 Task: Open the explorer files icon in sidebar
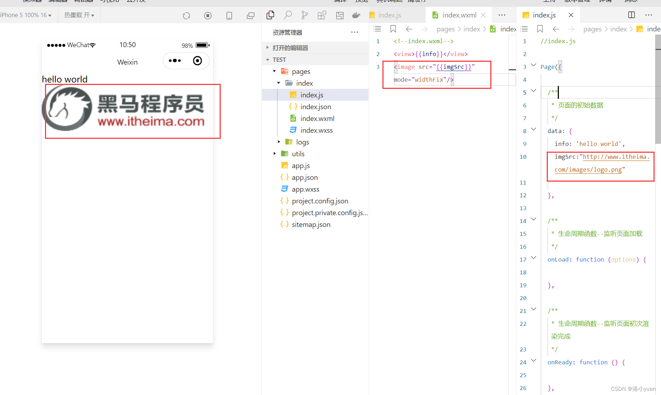(270, 15)
